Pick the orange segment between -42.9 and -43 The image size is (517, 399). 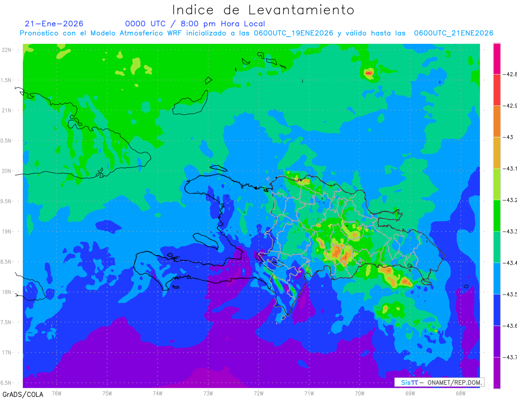click(x=497, y=121)
